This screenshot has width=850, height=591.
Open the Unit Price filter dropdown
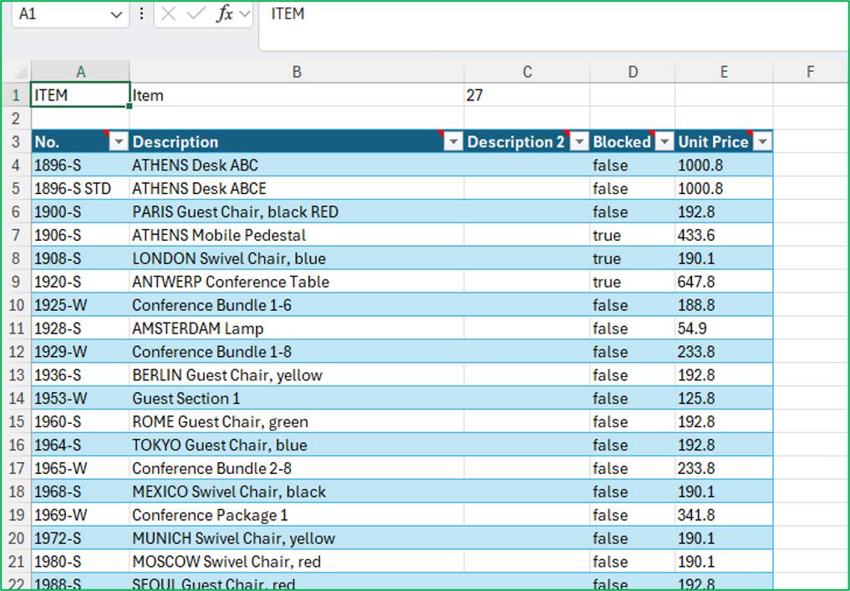762,142
